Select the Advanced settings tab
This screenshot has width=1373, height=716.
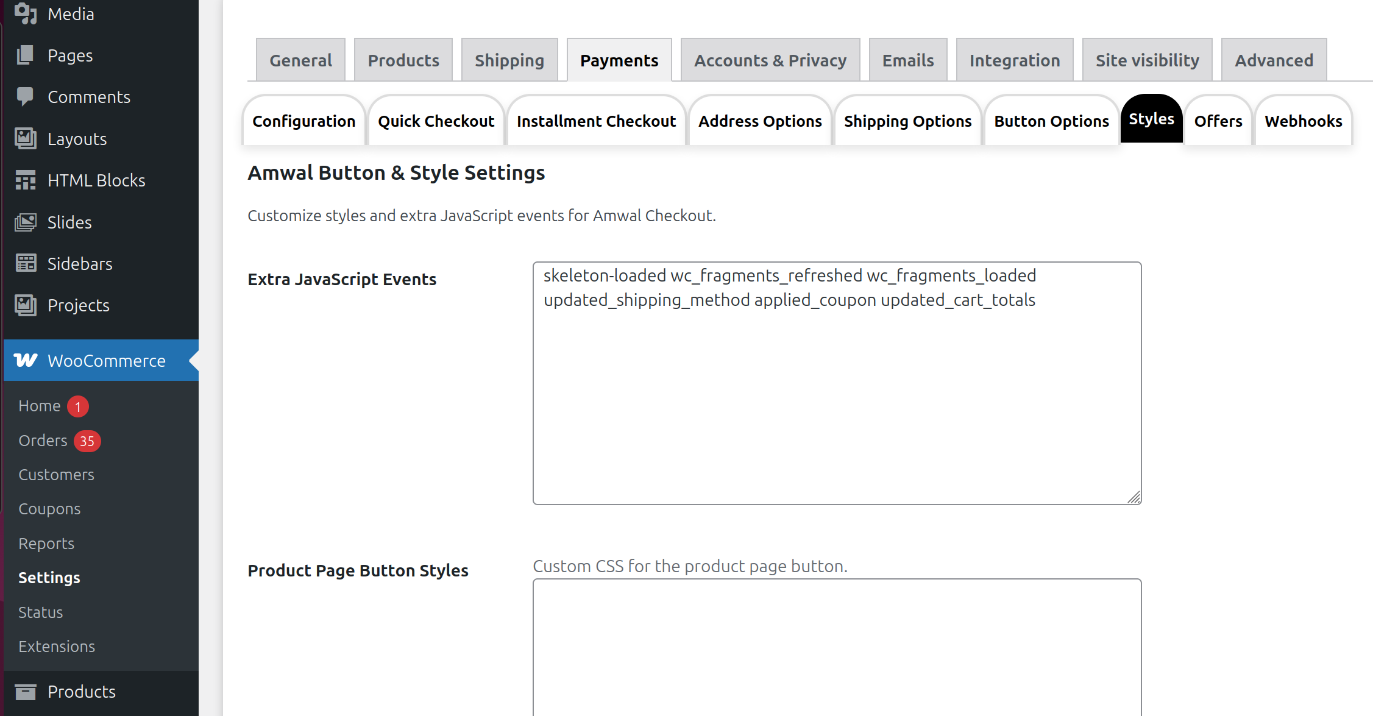click(1274, 60)
